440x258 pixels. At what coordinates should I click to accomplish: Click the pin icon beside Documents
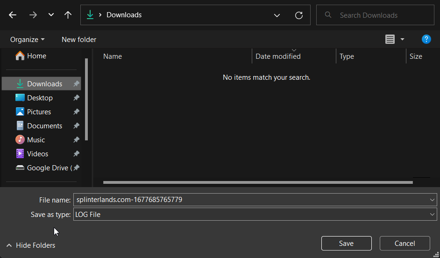tap(76, 126)
